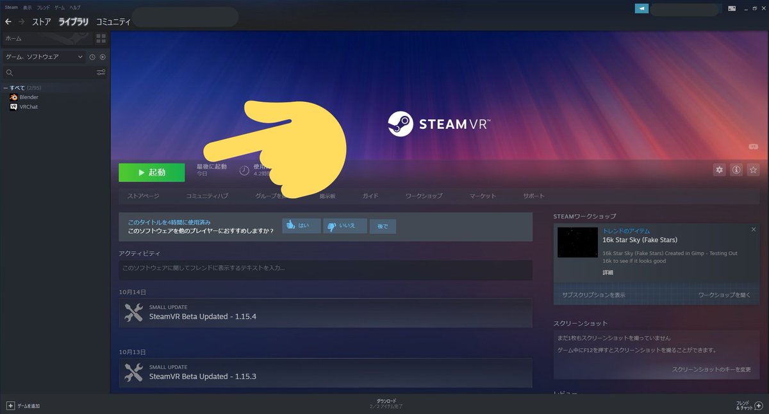
Task: Click the ready-to-play filter icon
Action: tap(103, 57)
